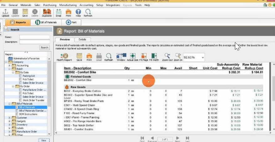Refresh the report preview

coord(109,57)
